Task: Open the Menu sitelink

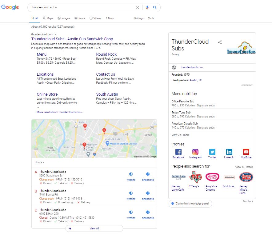Action: pos(42,54)
